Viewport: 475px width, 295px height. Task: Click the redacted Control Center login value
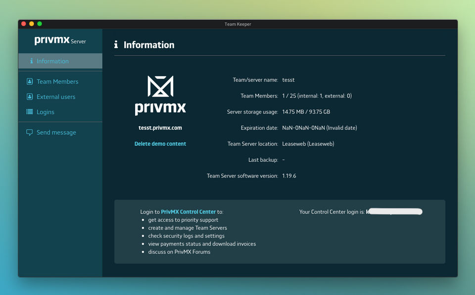point(394,211)
